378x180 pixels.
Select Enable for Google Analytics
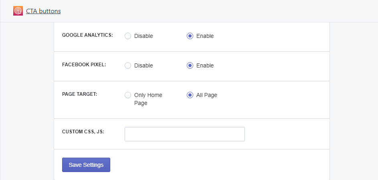pyautogui.click(x=190, y=36)
